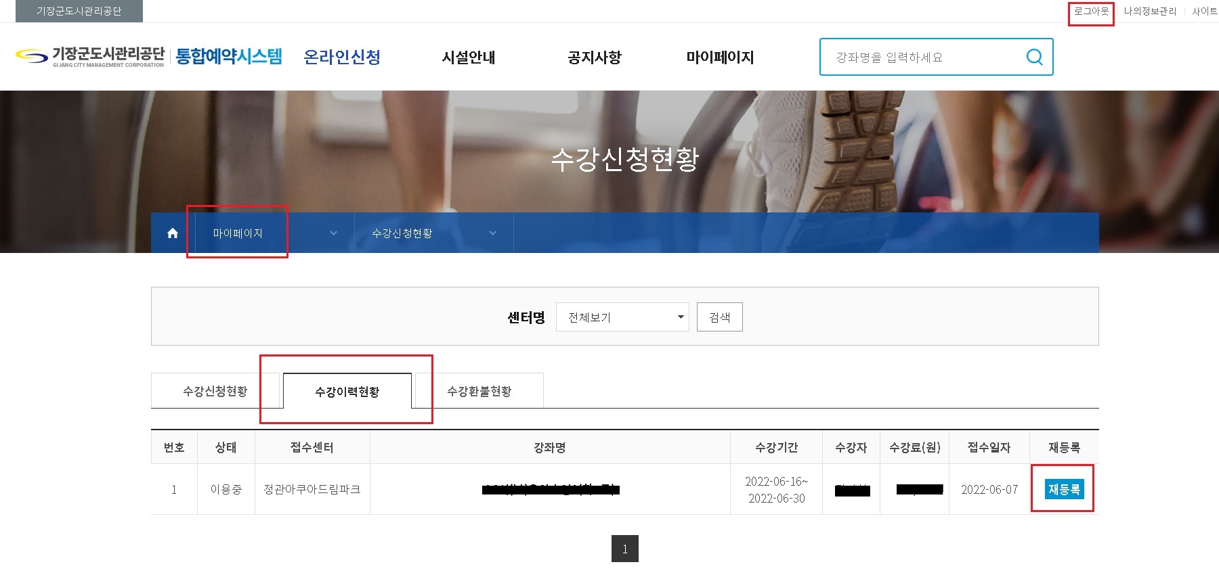The width and height of the screenshot is (1219, 577).
Task: Focus the 강좌명 search input field
Action: pyautogui.click(x=921, y=57)
